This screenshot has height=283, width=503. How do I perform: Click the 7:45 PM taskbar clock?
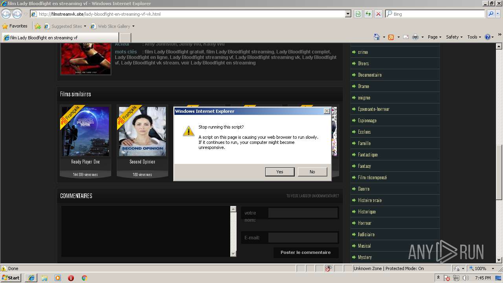point(483,278)
